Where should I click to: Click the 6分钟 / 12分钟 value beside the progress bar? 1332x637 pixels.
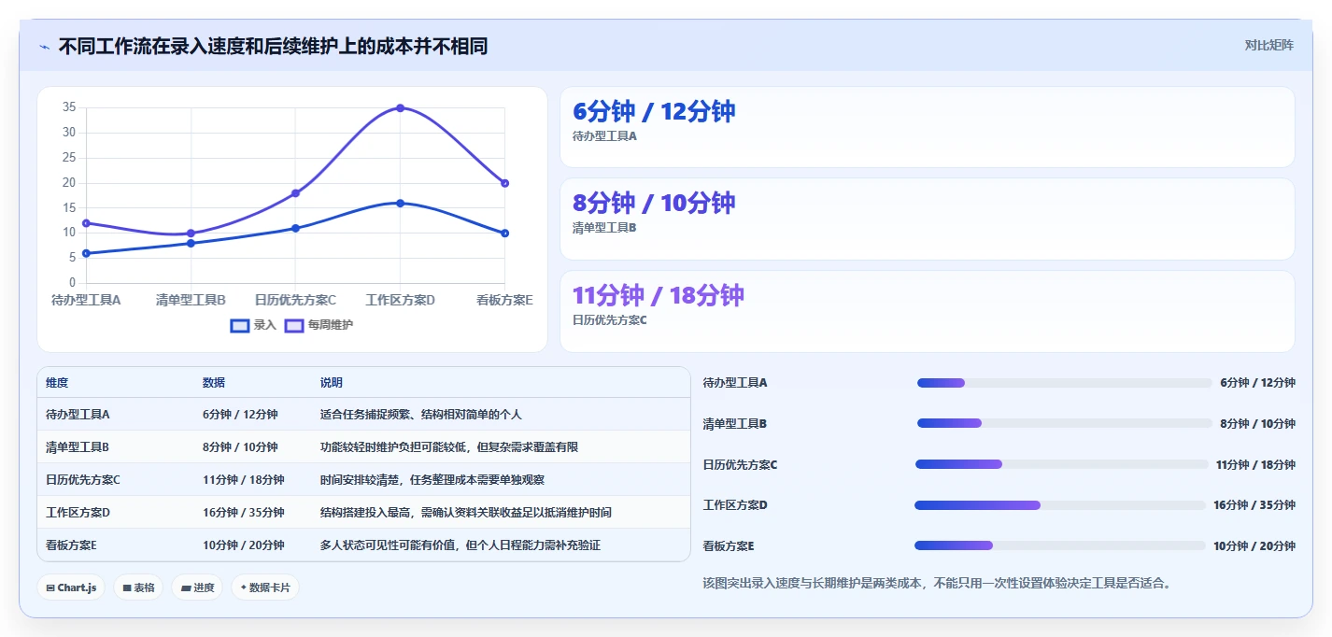click(x=1257, y=383)
